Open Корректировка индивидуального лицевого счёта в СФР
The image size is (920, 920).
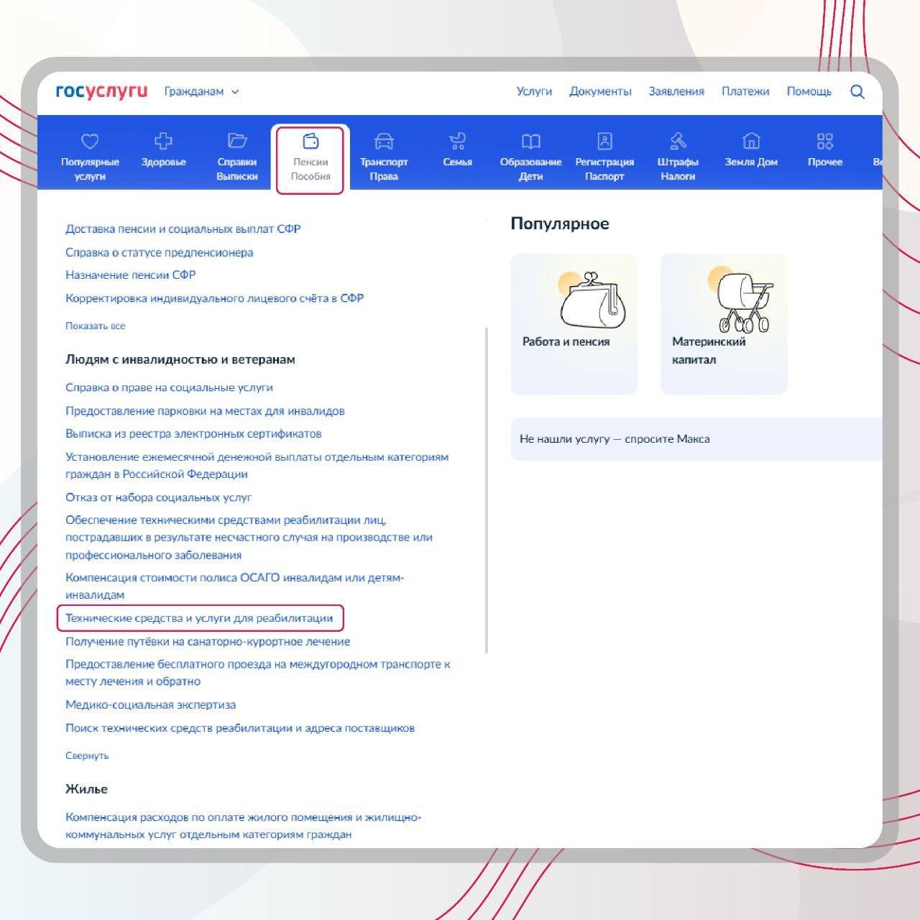click(215, 298)
